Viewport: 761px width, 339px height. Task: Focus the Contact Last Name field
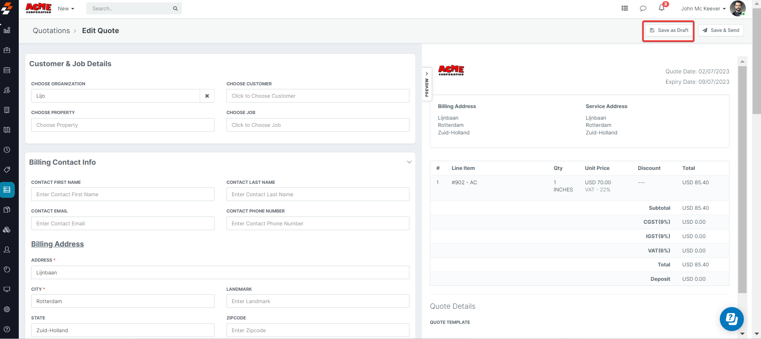[318, 194]
